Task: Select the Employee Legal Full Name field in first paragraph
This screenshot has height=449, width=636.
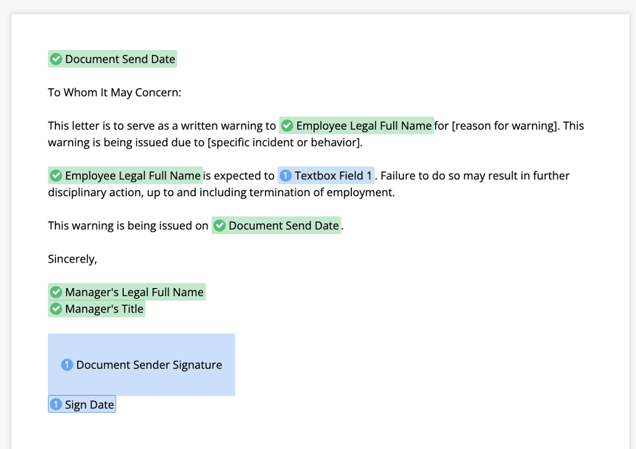Action: pos(357,125)
